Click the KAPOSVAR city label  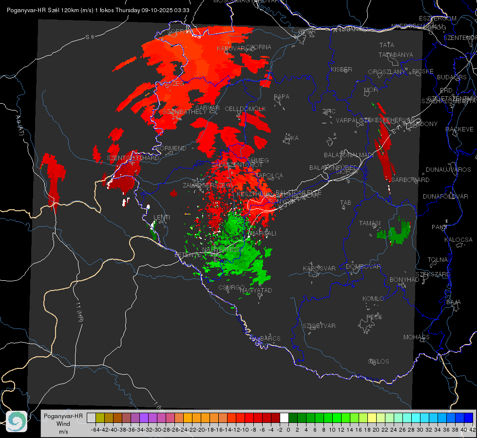pos(319,268)
